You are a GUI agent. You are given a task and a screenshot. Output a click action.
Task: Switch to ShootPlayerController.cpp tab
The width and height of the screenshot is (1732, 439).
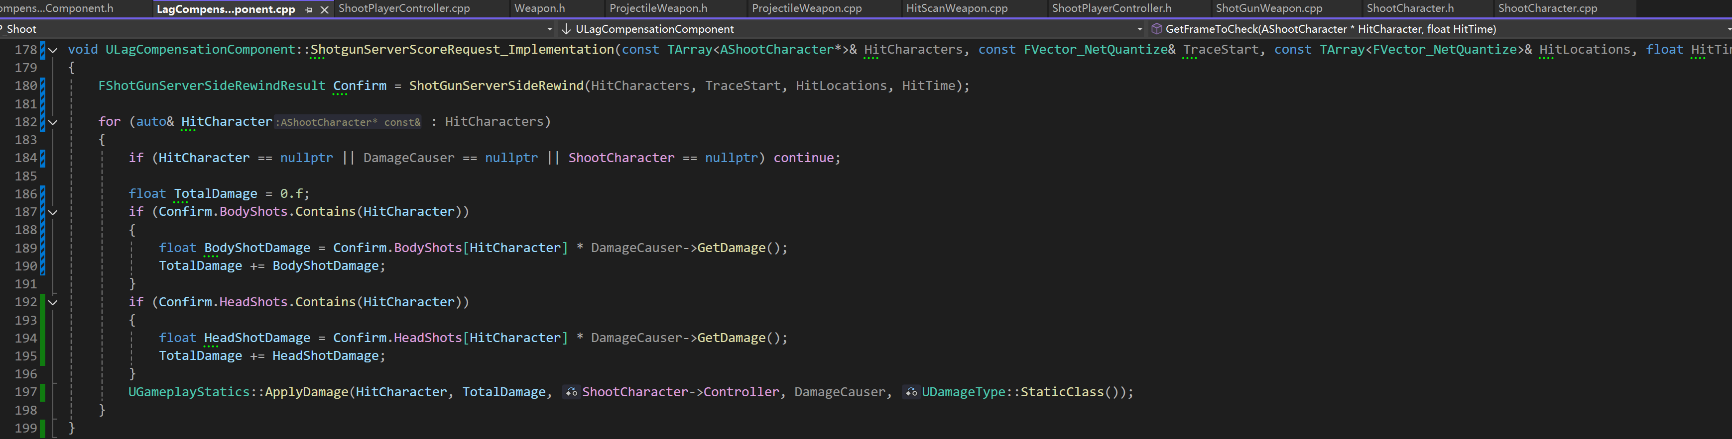click(404, 9)
